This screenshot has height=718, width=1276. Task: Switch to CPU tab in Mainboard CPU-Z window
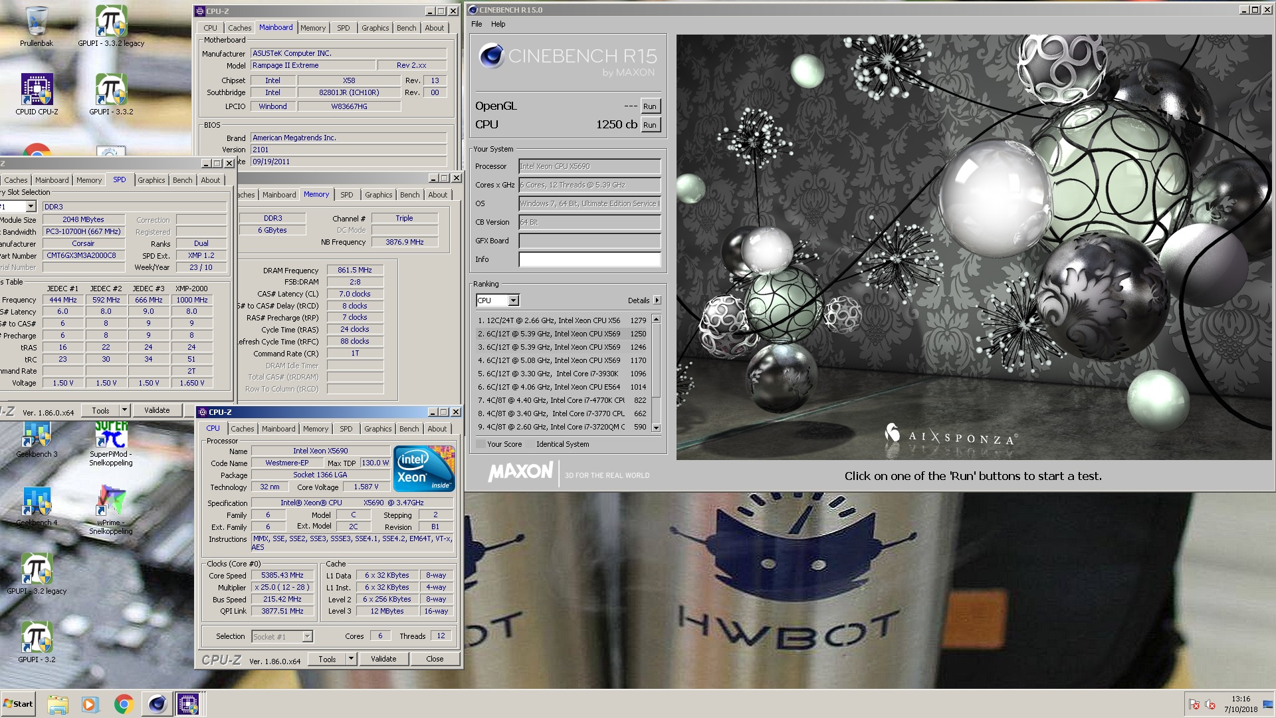point(210,28)
